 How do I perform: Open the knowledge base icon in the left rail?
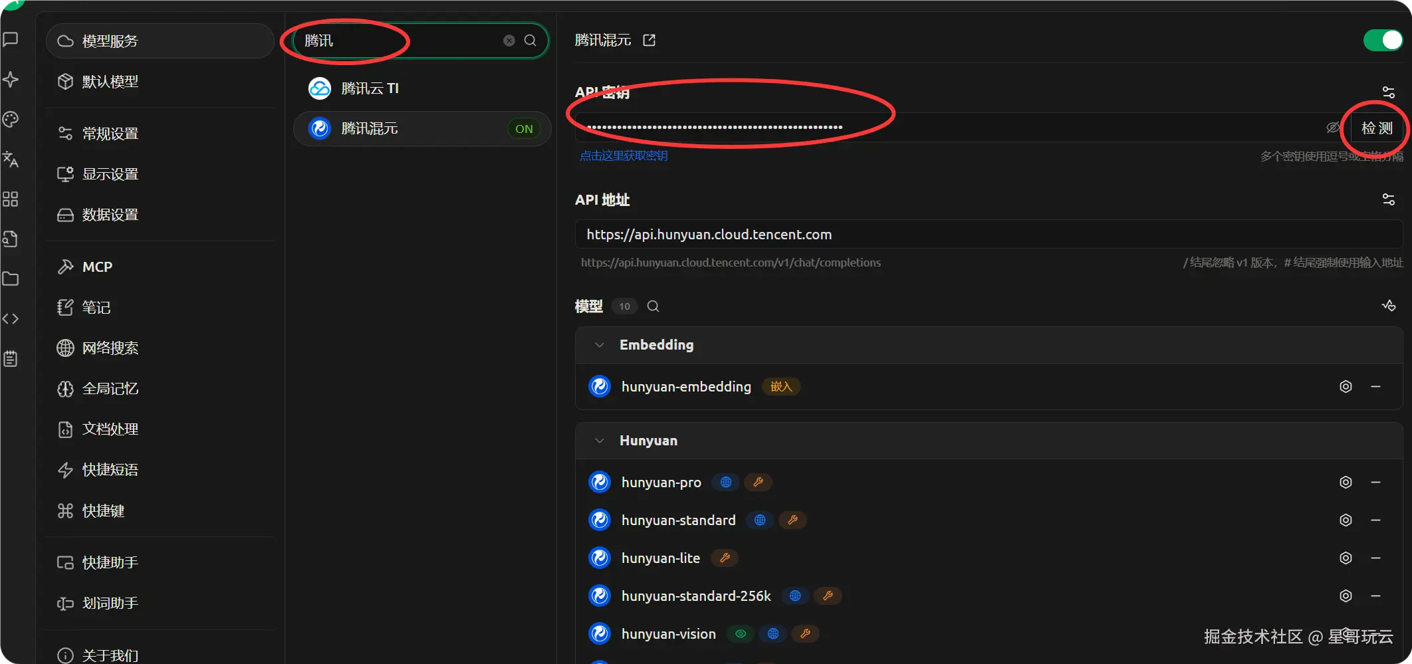point(11,239)
